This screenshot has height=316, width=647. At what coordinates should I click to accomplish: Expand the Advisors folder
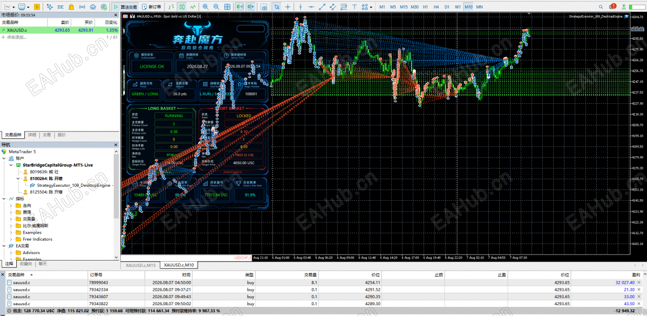pos(11,252)
